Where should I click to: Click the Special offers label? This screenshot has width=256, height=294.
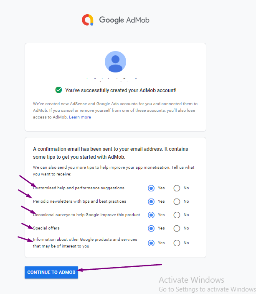click(46, 228)
